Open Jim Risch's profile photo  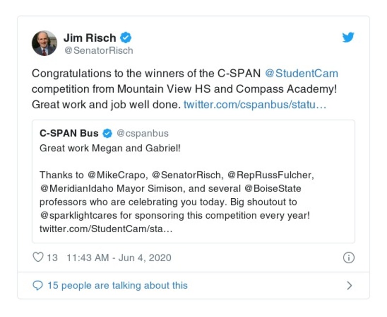45,43
